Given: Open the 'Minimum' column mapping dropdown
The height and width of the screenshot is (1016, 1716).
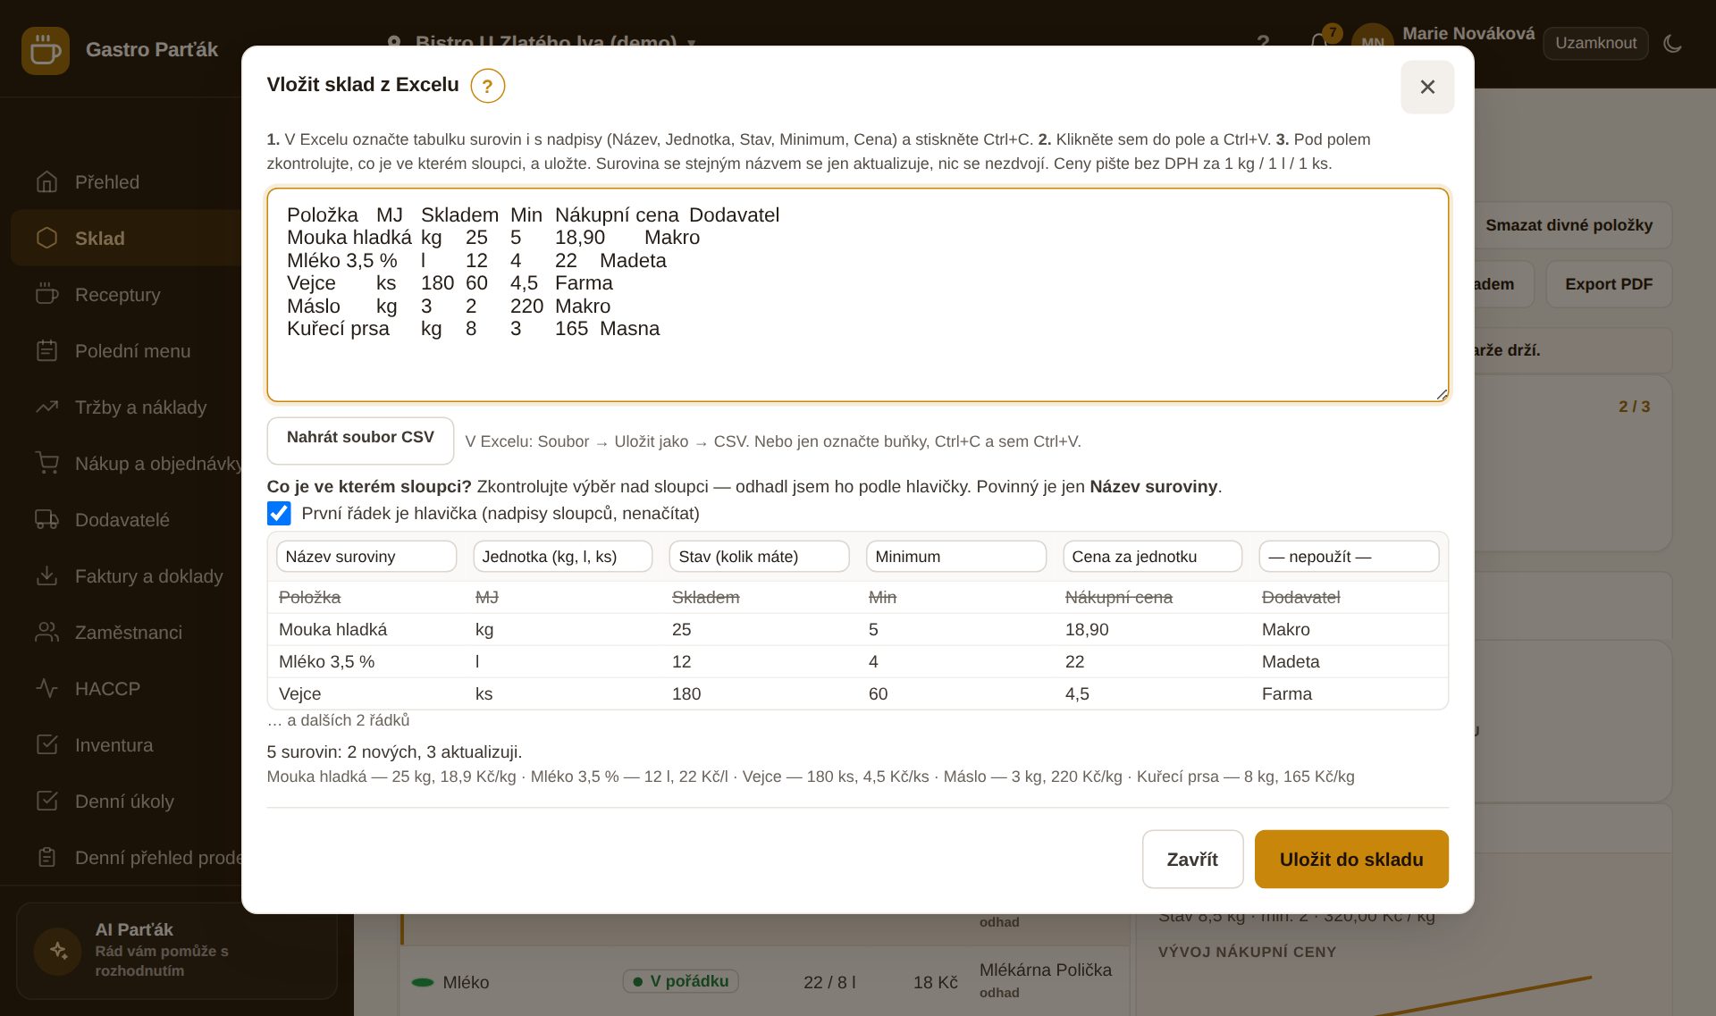Looking at the screenshot, I should tap(956, 557).
